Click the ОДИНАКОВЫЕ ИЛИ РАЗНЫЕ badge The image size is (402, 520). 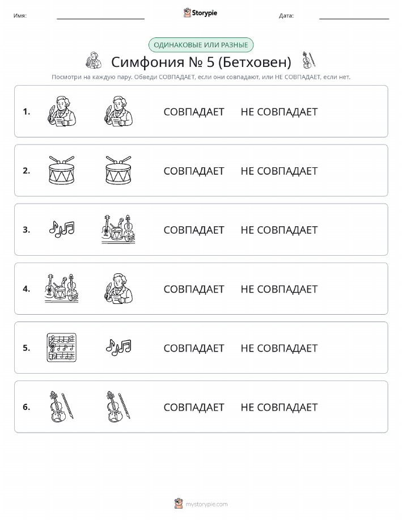pos(201,45)
